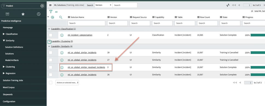265x106 pixels.
Task: Open ml_sn_global_similar_resolved_incidents link
Action: pos(86,67)
